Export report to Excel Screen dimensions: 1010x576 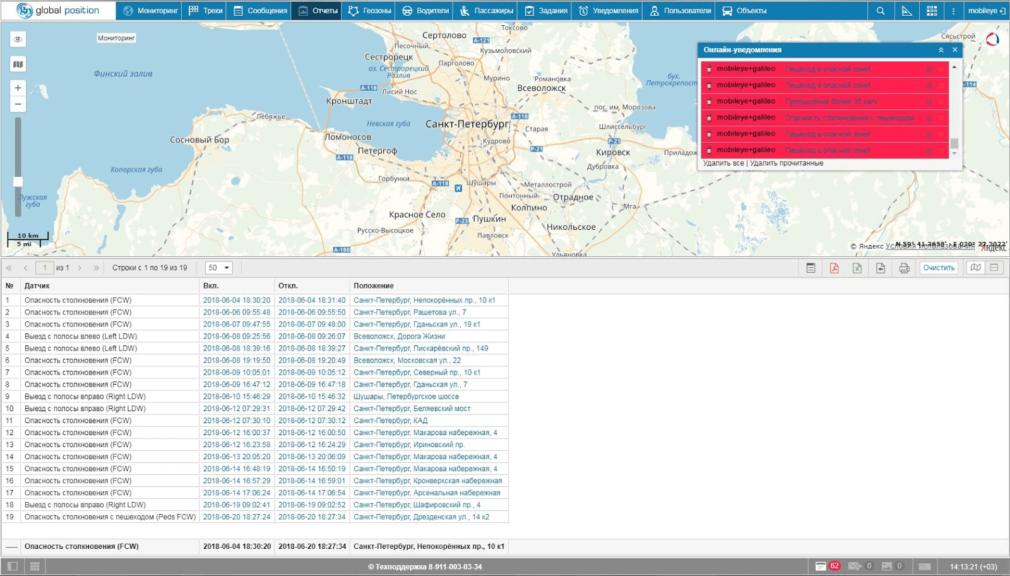(857, 268)
